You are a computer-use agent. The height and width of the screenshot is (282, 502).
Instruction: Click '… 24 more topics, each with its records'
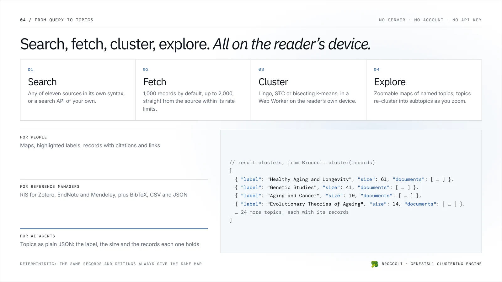tap(292, 212)
